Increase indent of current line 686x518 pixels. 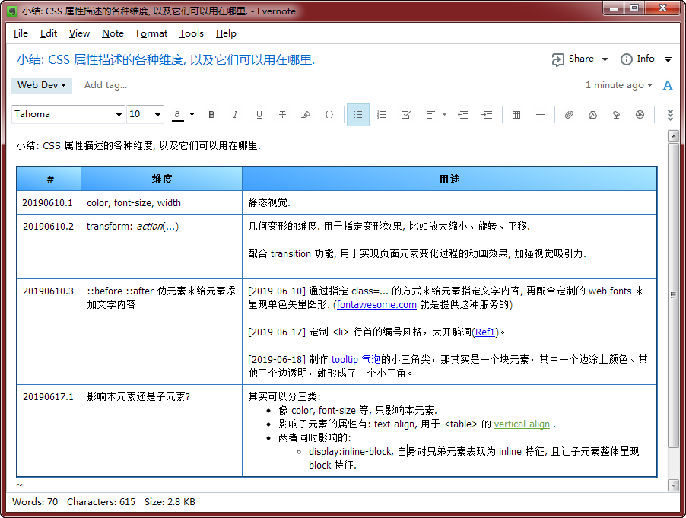(x=487, y=115)
